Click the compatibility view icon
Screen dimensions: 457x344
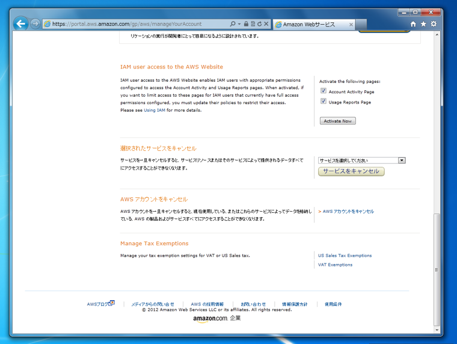point(253,24)
